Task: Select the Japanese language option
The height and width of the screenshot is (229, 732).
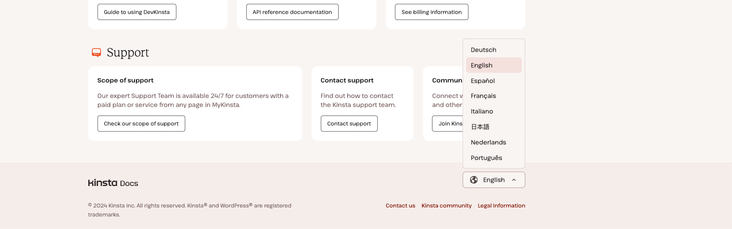Action: (480, 127)
